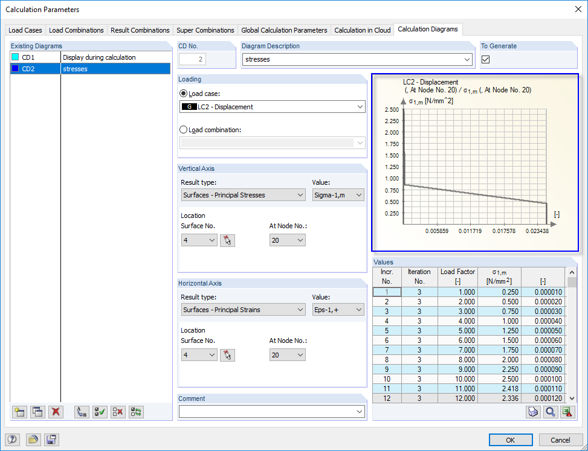Select the Load case radio button
The image size is (588, 451).
tap(184, 94)
